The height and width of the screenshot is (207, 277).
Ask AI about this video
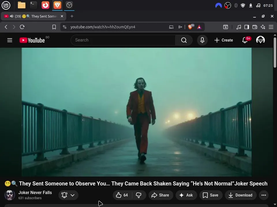pos(186,195)
